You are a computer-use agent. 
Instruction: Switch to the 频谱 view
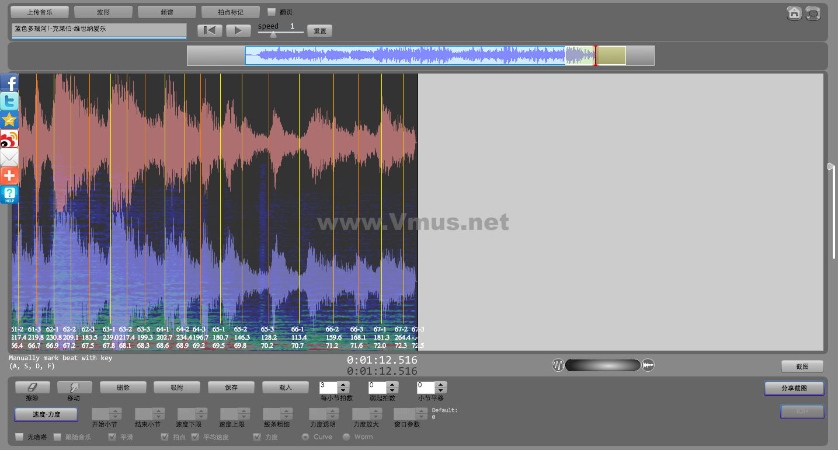pyautogui.click(x=166, y=12)
